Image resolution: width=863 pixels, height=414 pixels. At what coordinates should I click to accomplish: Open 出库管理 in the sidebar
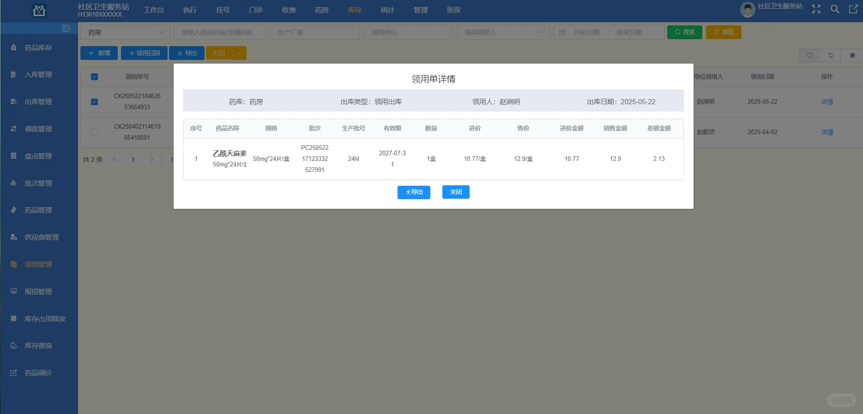coord(39,101)
